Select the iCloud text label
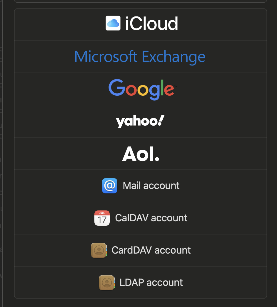The width and height of the screenshot is (277, 307). (x=151, y=24)
